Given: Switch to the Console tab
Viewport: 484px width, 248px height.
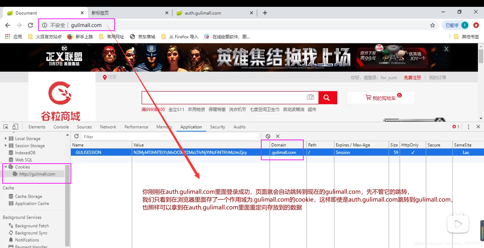Looking at the screenshot, I should pos(61,127).
